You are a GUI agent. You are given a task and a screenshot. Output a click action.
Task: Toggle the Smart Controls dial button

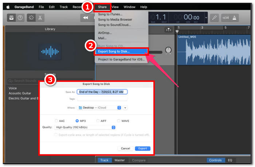click(x=31, y=17)
